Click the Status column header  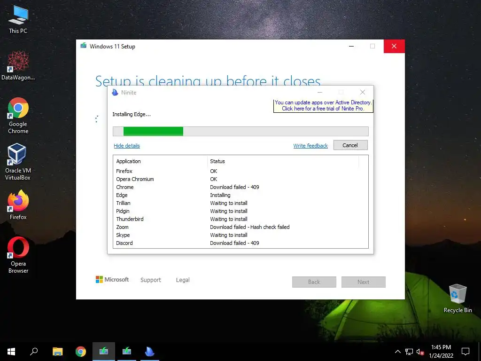[283, 161]
